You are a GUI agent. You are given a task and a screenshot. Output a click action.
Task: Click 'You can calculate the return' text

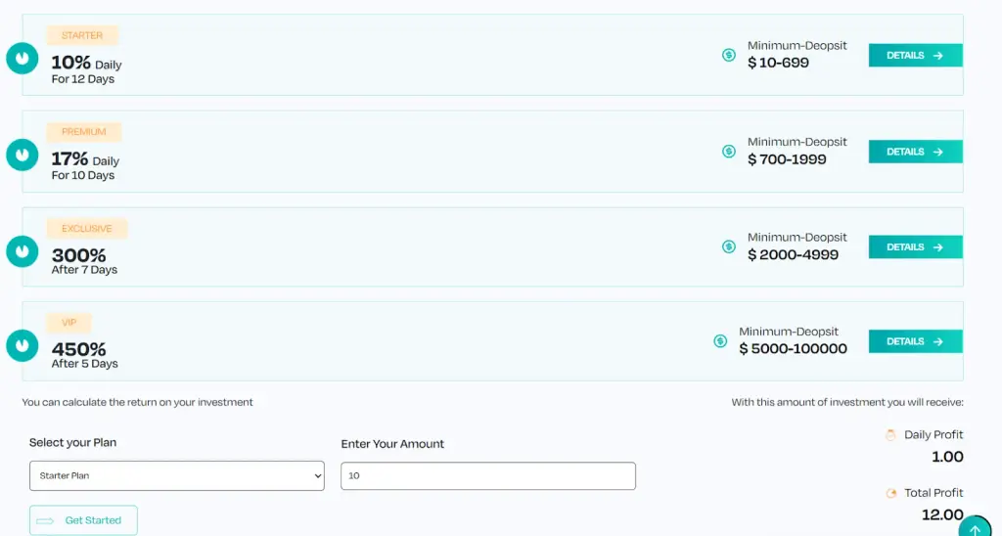[x=137, y=402]
